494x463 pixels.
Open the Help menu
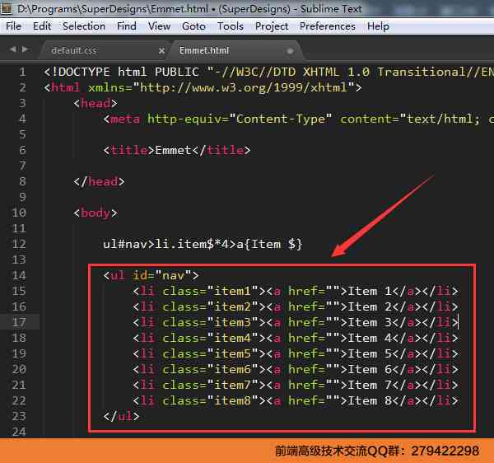(x=378, y=26)
